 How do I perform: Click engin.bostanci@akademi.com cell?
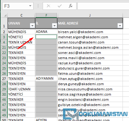point(90,100)
